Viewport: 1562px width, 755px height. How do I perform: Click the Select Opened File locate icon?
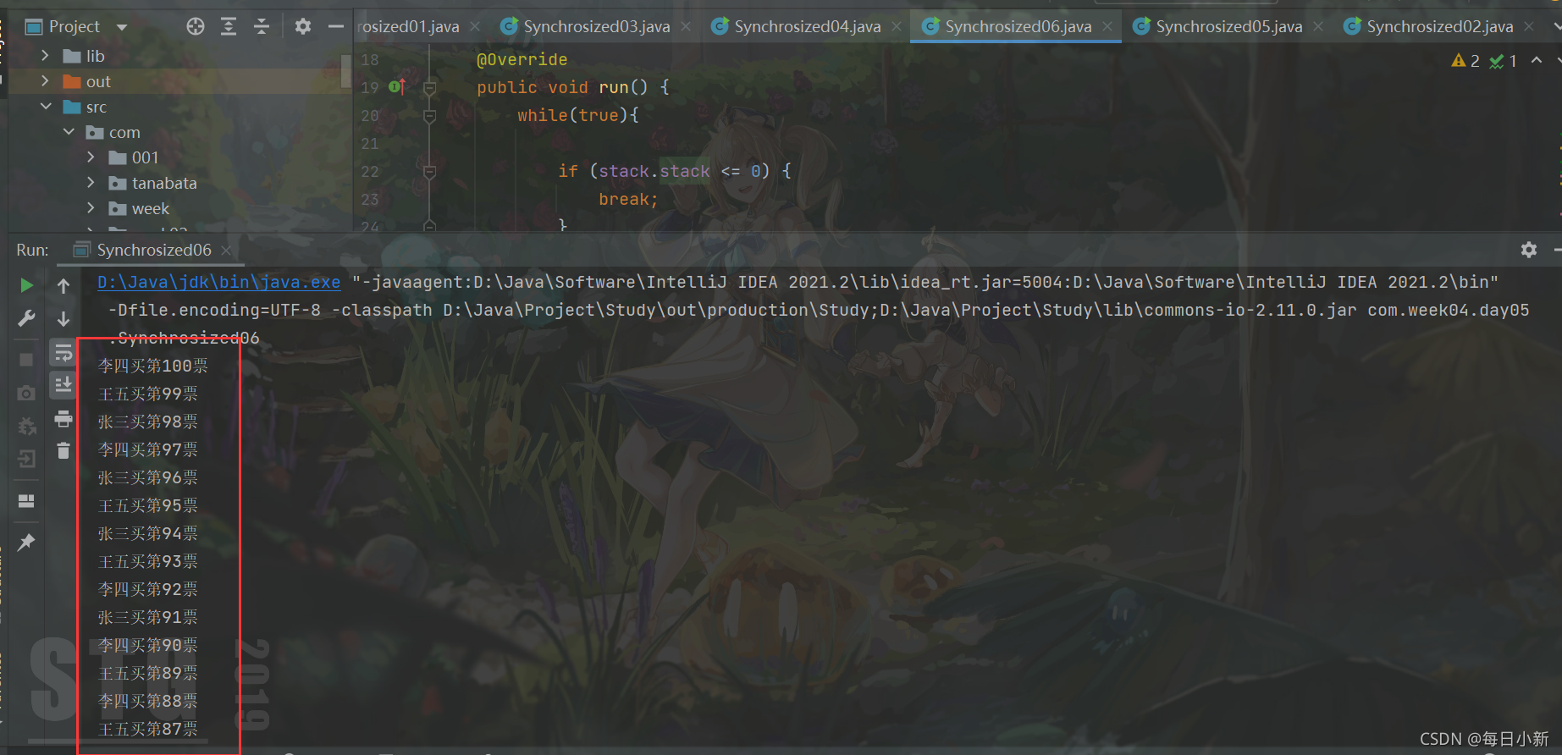[196, 27]
